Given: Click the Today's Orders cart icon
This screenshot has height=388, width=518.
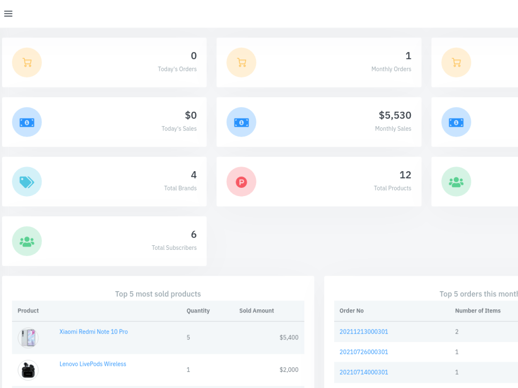Looking at the screenshot, I should pyautogui.click(x=26, y=62).
